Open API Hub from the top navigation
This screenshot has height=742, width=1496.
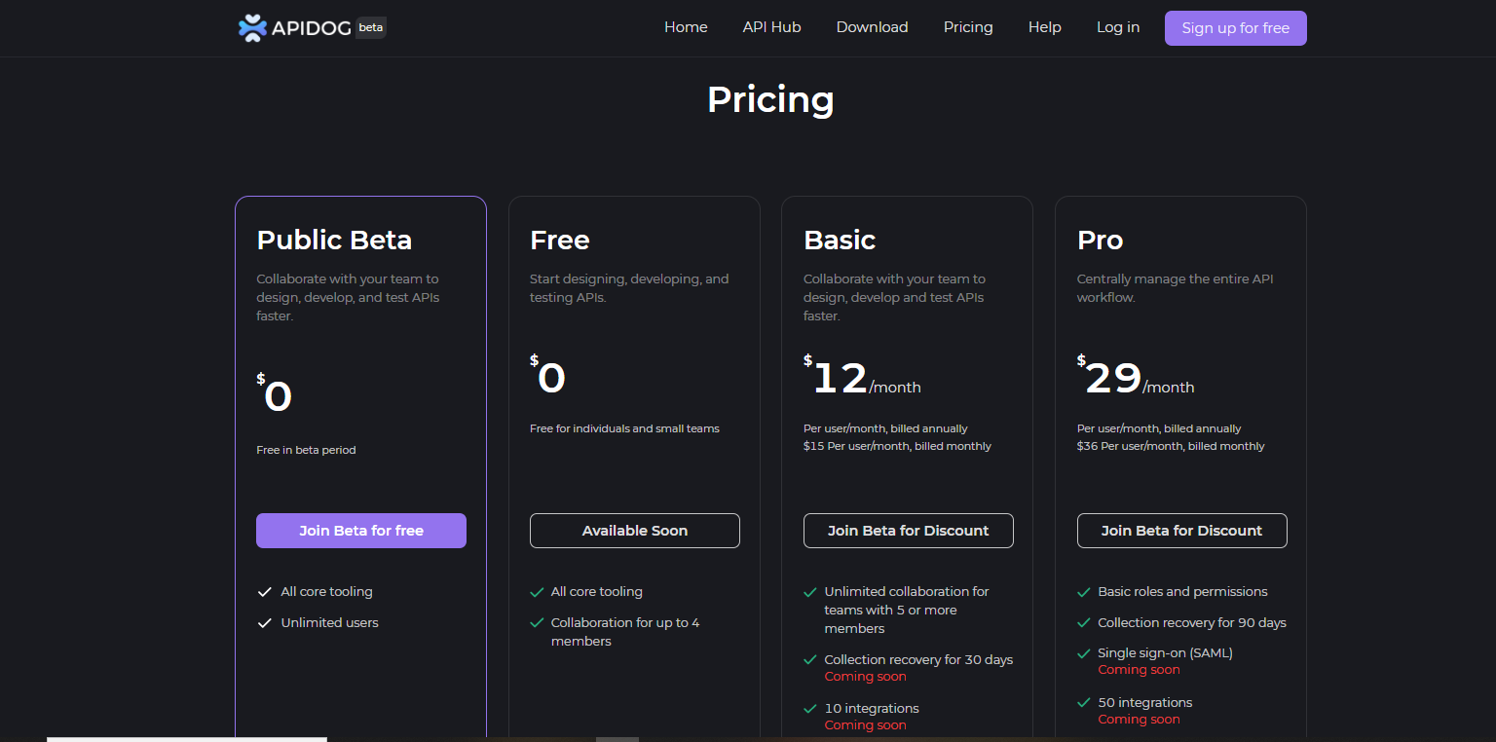point(771,27)
